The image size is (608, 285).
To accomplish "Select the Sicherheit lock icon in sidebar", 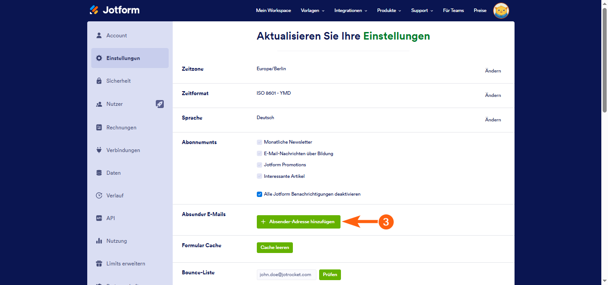I will 99,80.
